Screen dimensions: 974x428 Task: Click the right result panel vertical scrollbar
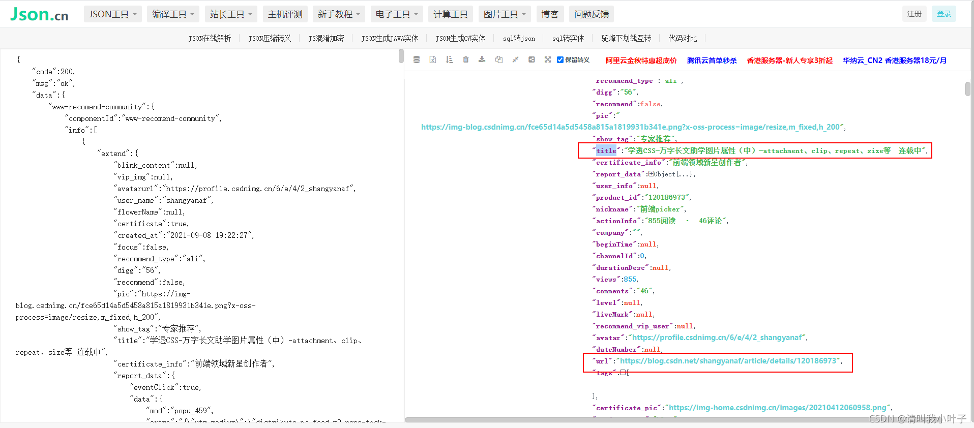tap(967, 88)
